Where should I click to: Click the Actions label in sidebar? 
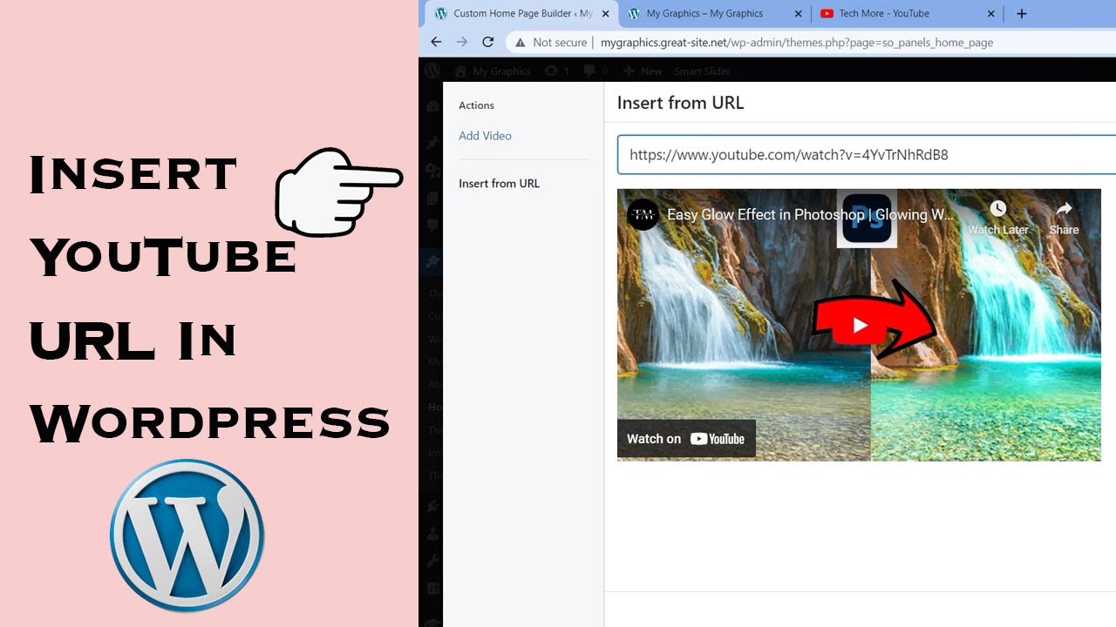[x=476, y=105]
